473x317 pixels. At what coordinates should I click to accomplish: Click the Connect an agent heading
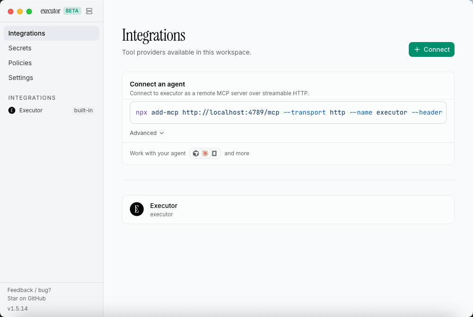[158, 84]
